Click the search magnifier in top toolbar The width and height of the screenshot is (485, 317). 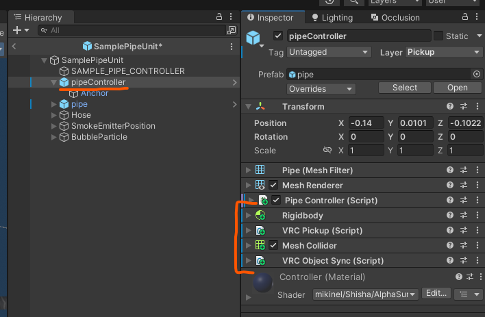tap(354, 2)
